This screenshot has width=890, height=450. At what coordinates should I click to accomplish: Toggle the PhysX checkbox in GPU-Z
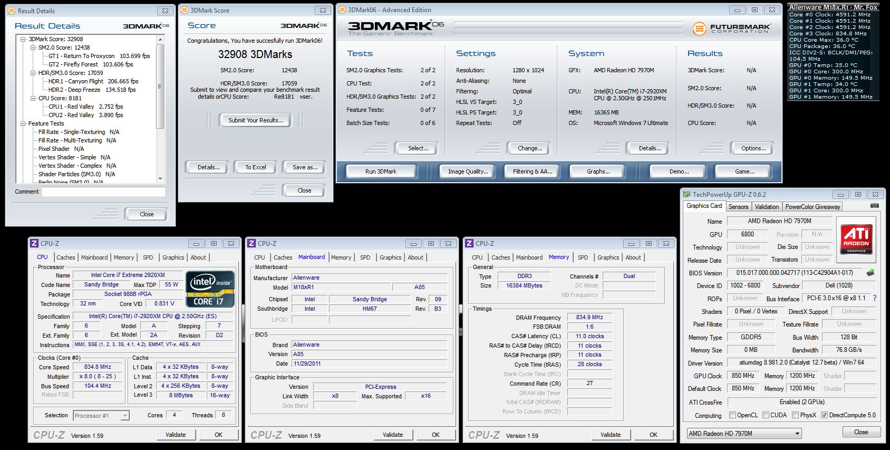pyautogui.click(x=795, y=415)
